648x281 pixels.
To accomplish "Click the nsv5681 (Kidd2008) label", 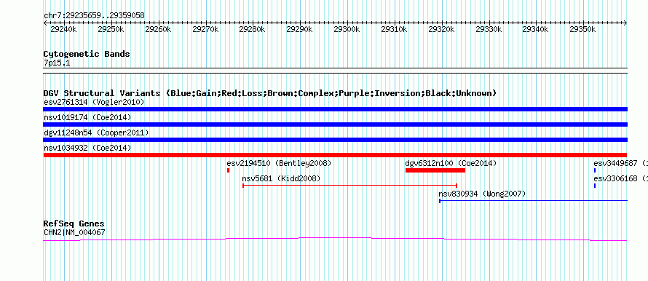I will point(281,178).
